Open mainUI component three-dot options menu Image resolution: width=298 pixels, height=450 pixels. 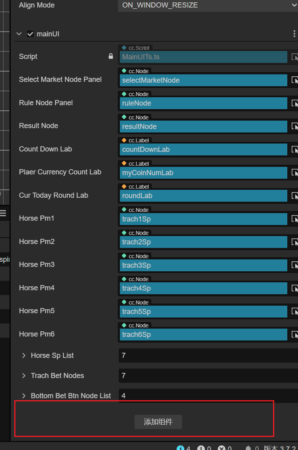(294, 34)
